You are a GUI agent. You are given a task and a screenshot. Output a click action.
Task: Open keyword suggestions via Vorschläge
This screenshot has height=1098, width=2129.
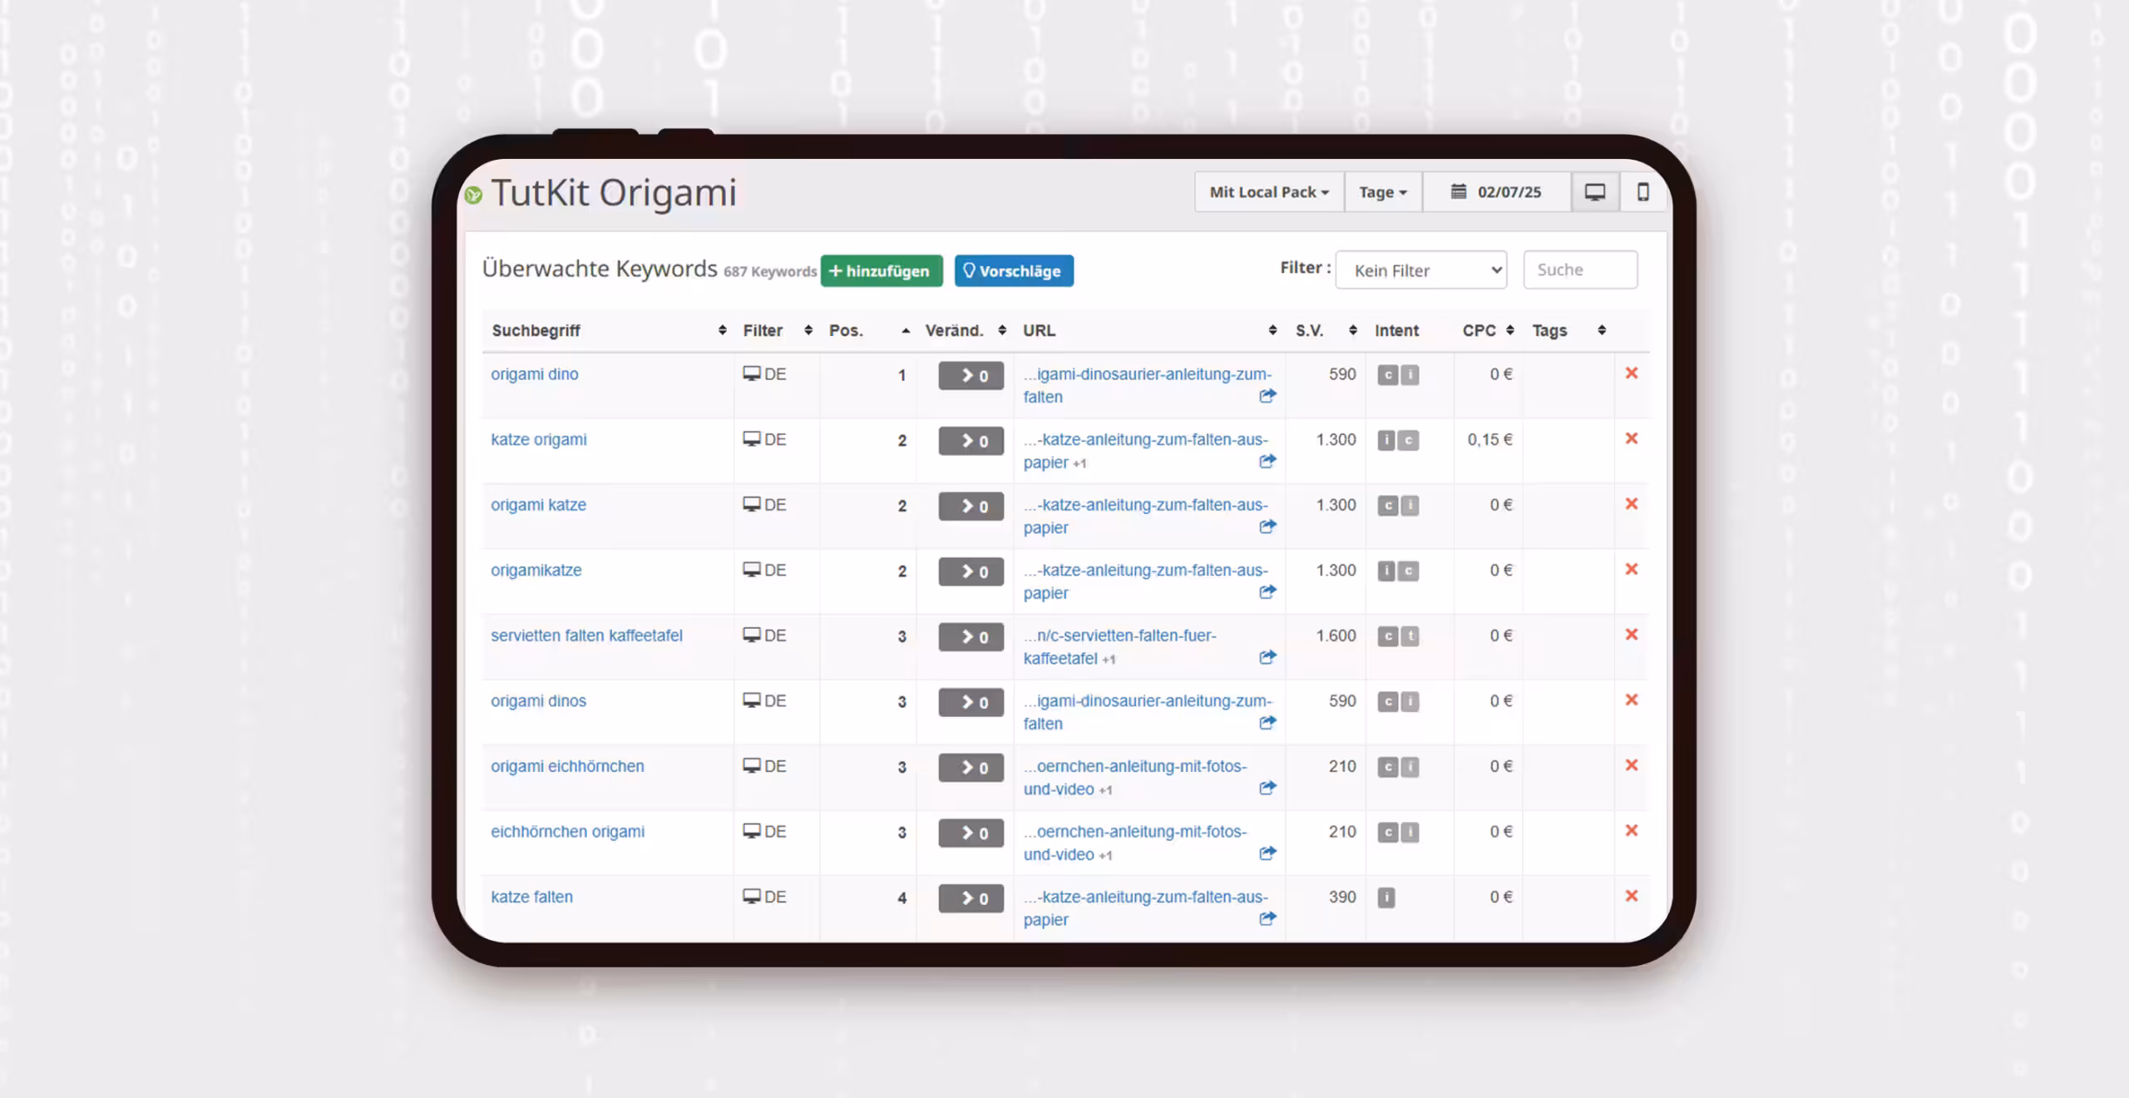1014,270
